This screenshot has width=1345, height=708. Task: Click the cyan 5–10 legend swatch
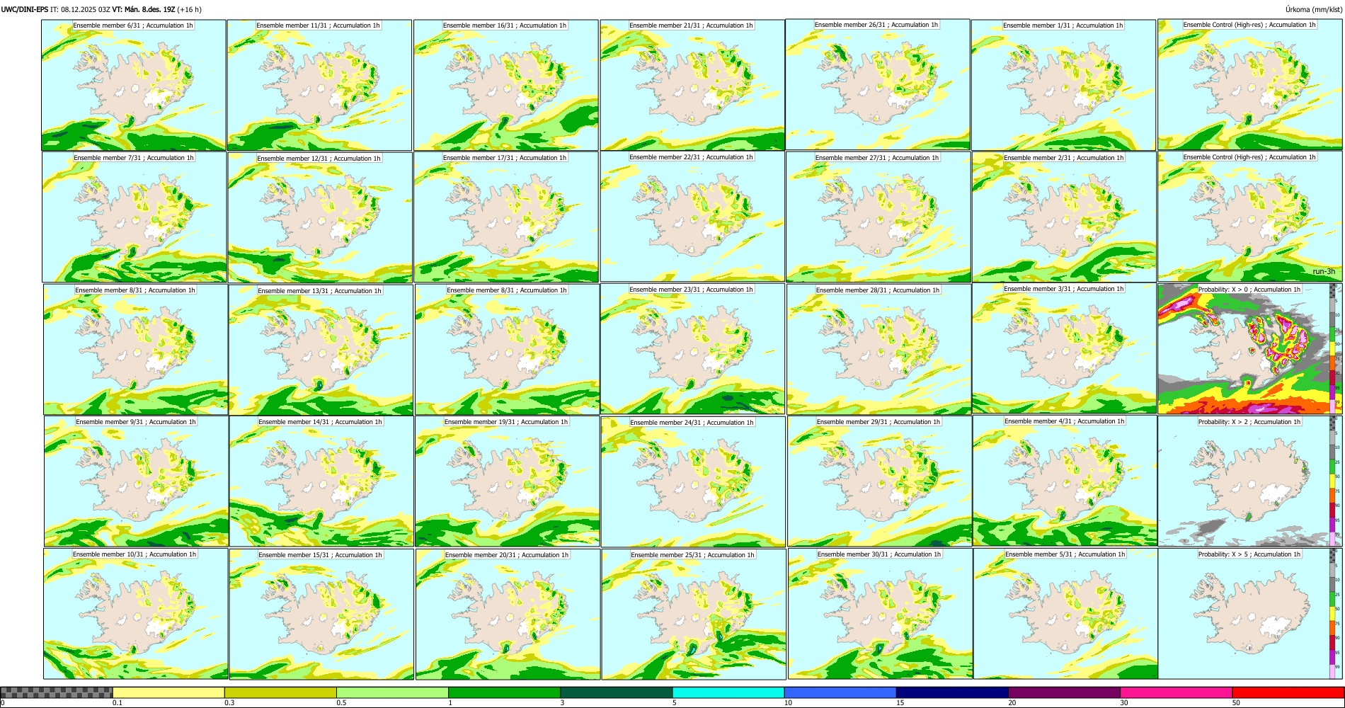pos(728,692)
